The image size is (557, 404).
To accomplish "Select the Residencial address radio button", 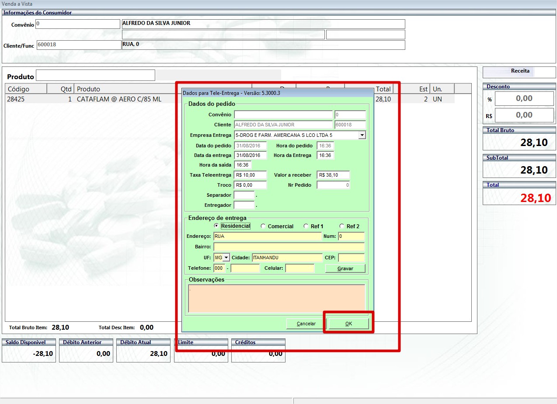I will pyautogui.click(x=216, y=226).
